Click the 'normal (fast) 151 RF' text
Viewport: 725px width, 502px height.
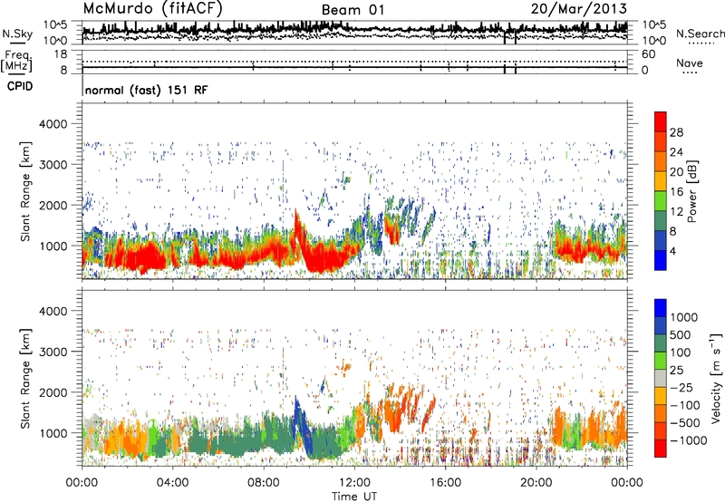(x=146, y=90)
